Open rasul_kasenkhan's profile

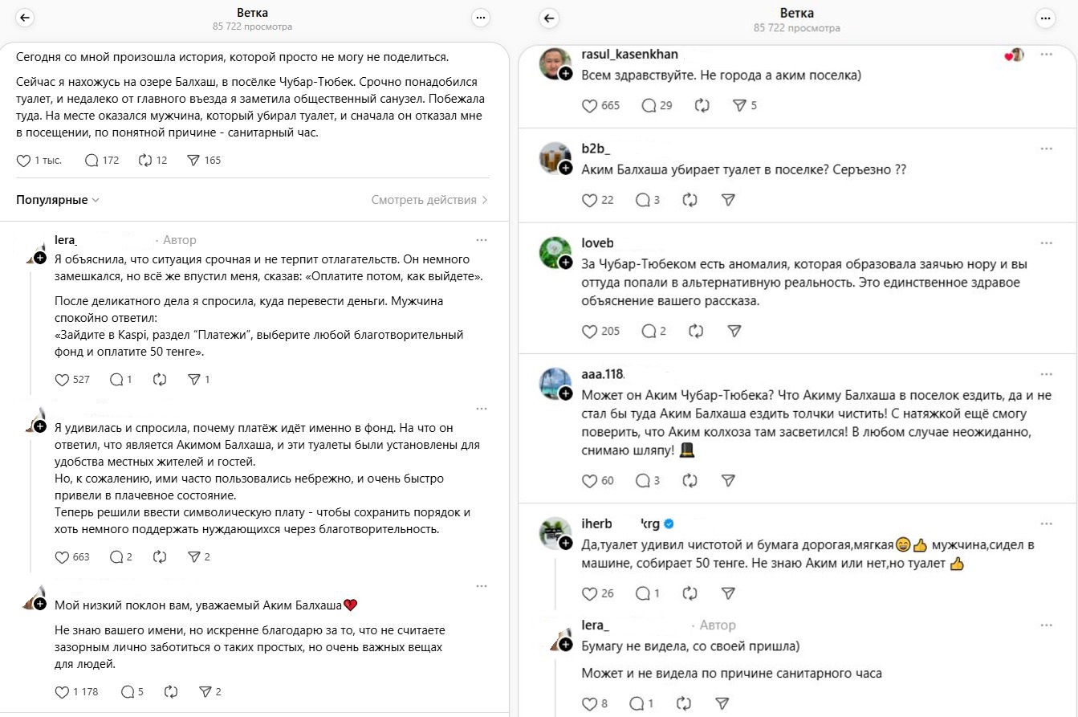coord(629,55)
